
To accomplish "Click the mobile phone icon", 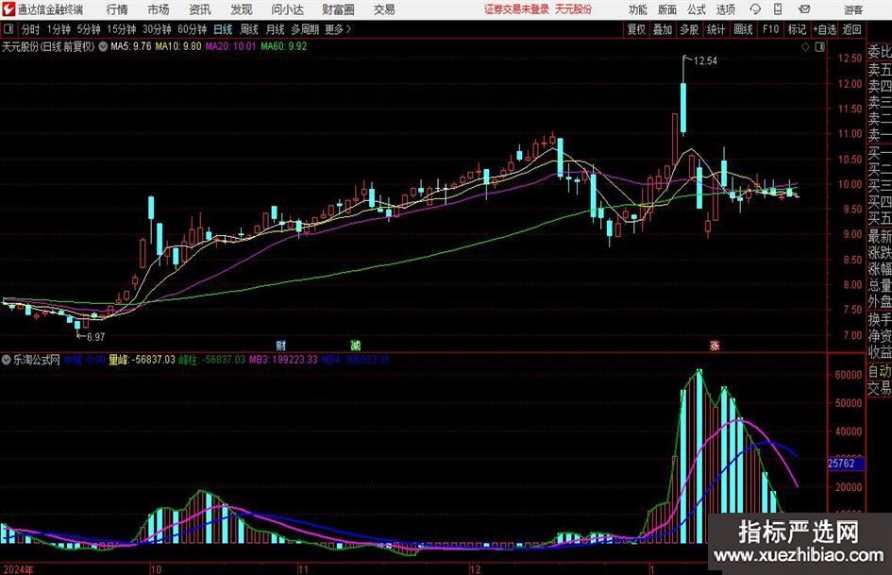I will 778,9.
